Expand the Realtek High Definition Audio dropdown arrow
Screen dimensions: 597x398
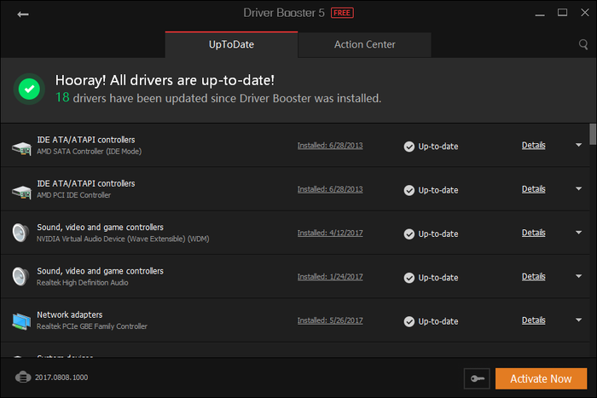[578, 277]
